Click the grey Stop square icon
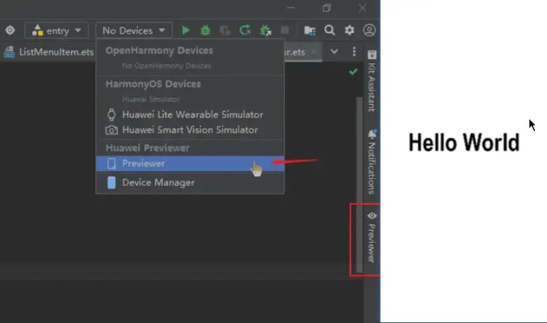The height and width of the screenshot is (323, 547). pyautogui.click(x=285, y=30)
